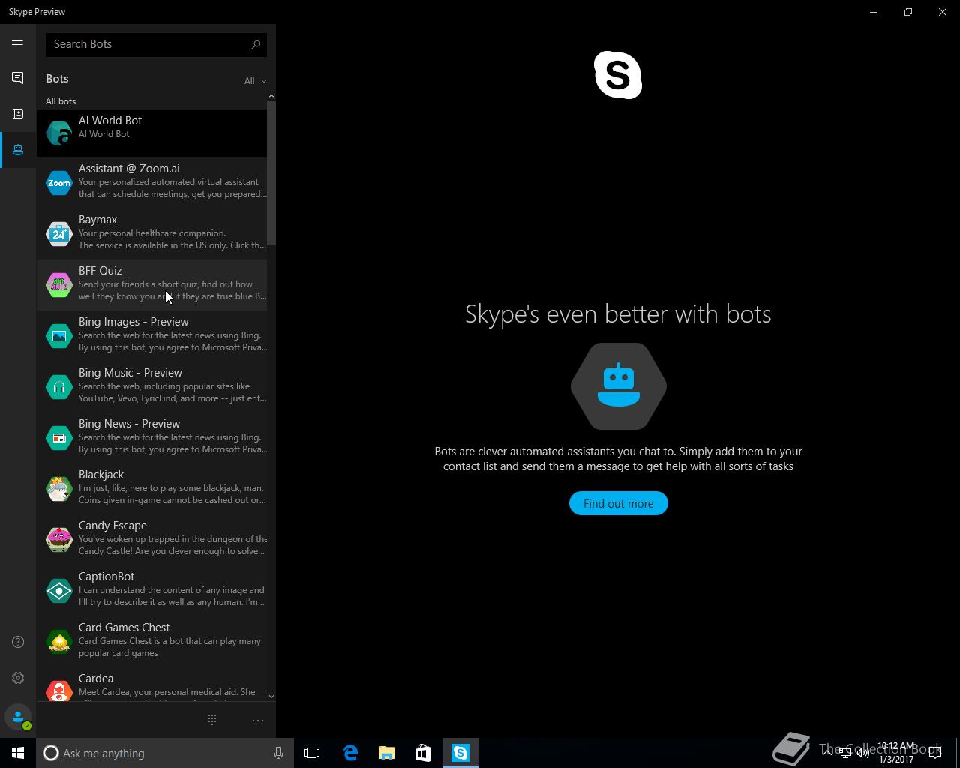
Task: Click BFF Quiz avatar icon
Action: point(59,284)
